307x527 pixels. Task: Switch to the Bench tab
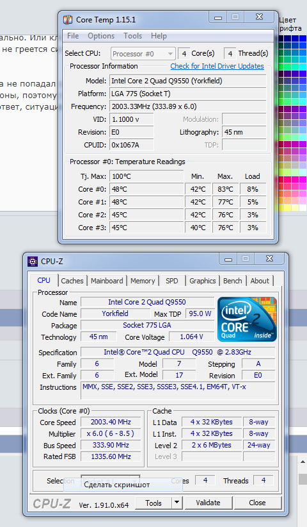[x=233, y=281]
